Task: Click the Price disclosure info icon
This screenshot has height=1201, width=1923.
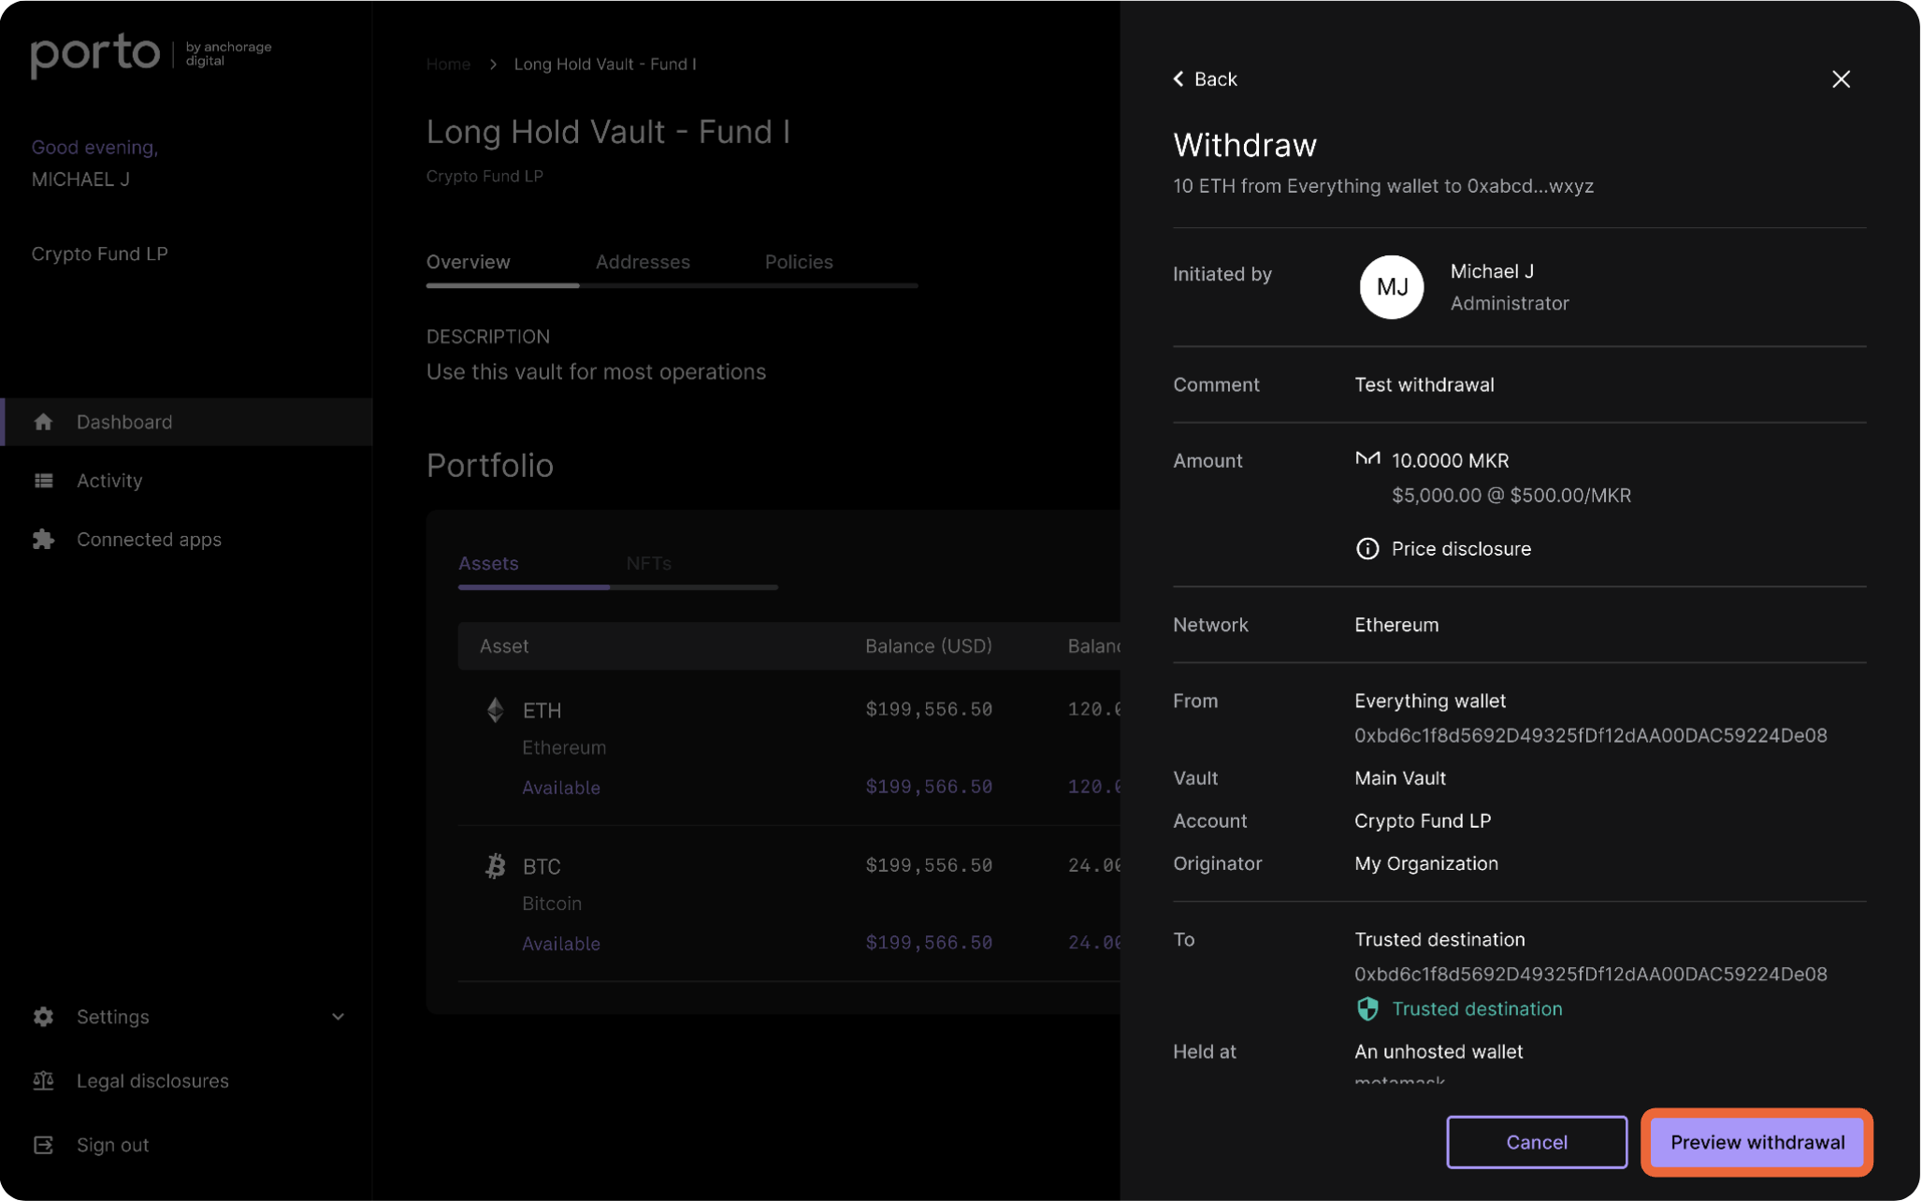Action: [1367, 549]
